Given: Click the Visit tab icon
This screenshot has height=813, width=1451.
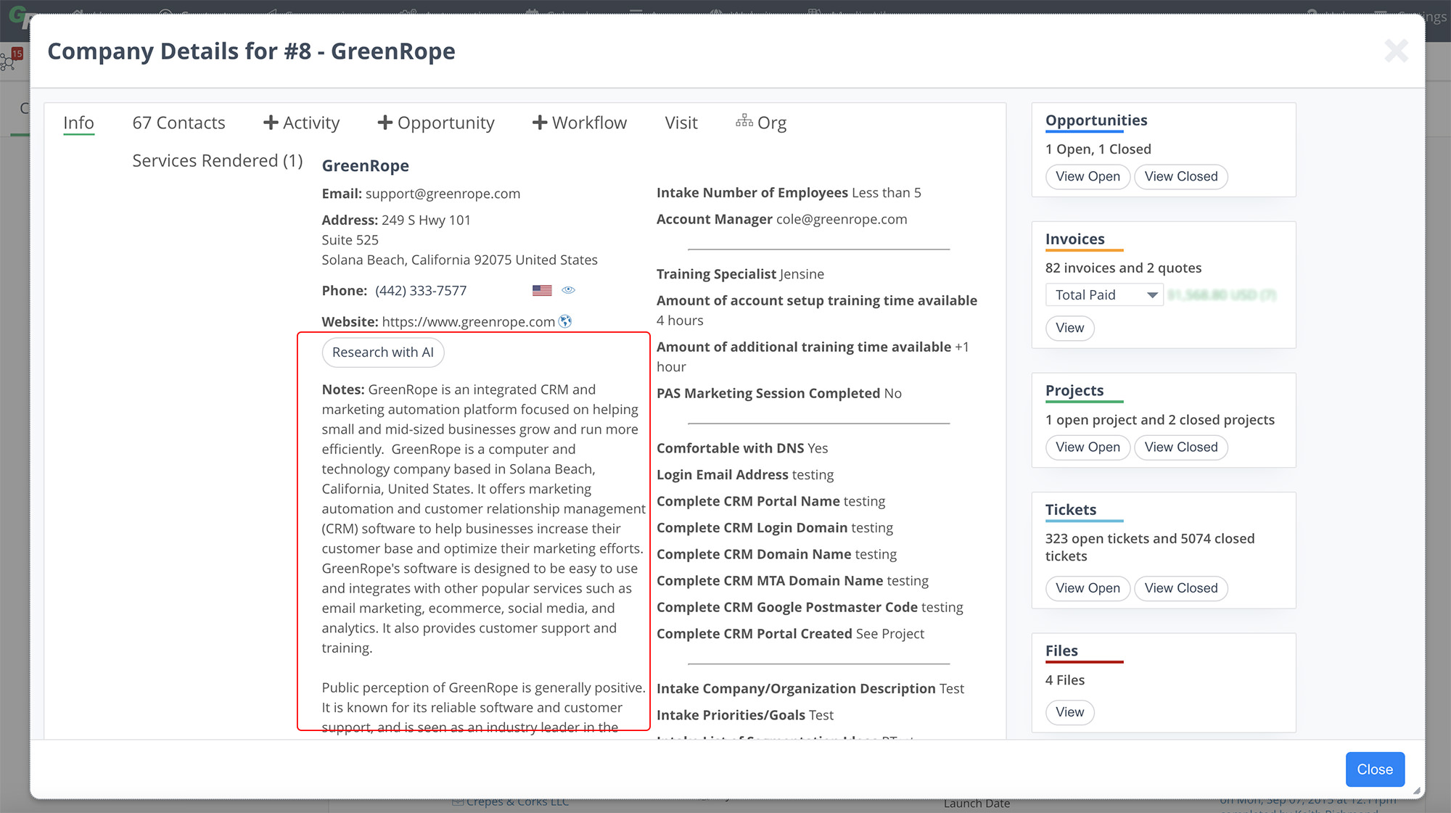Looking at the screenshot, I should point(681,122).
